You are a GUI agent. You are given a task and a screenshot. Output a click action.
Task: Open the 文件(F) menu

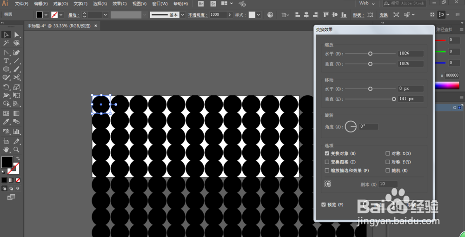pyautogui.click(x=22, y=4)
